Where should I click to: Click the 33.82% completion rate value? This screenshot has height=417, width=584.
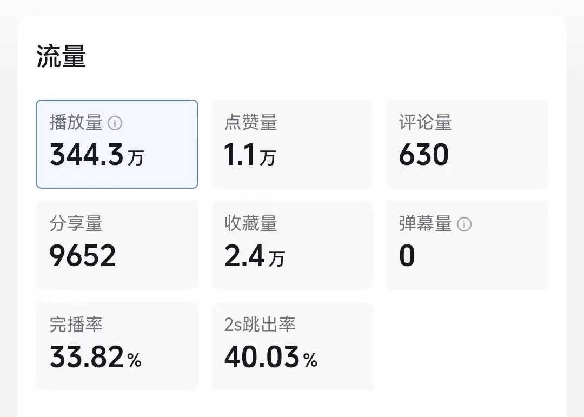pos(96,357)
